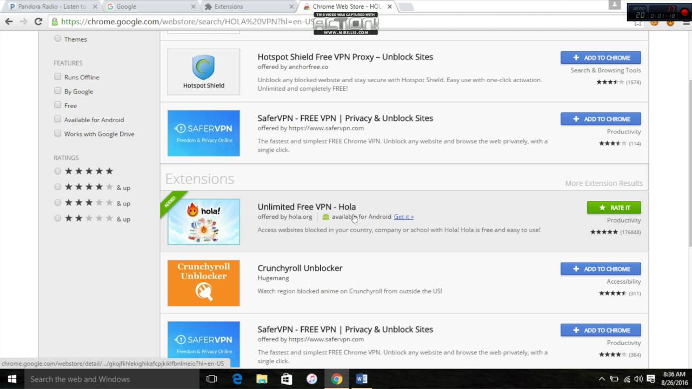692x389 pixels.
Task: Follow the Get it link for Android
Action: point(403,217)
